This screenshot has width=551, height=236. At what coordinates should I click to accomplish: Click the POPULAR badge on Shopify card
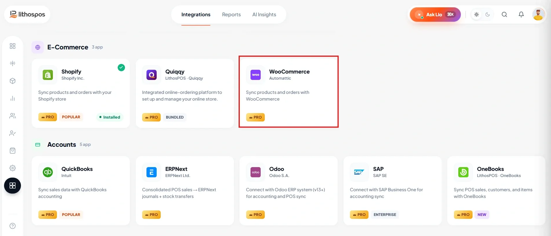(71, 117)
